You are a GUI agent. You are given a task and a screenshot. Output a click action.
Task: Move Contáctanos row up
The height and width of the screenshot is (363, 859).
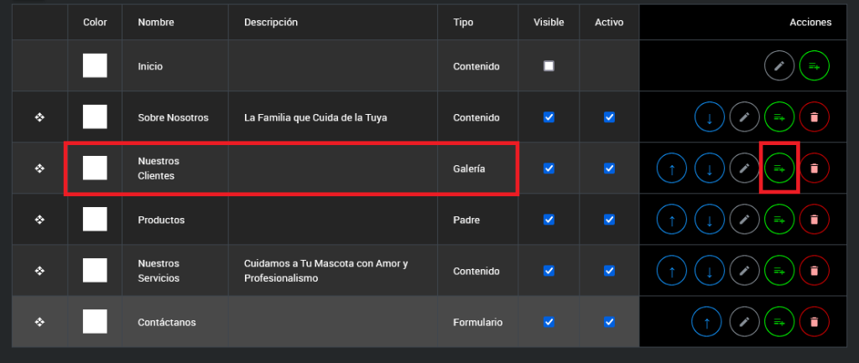point(707,322)
